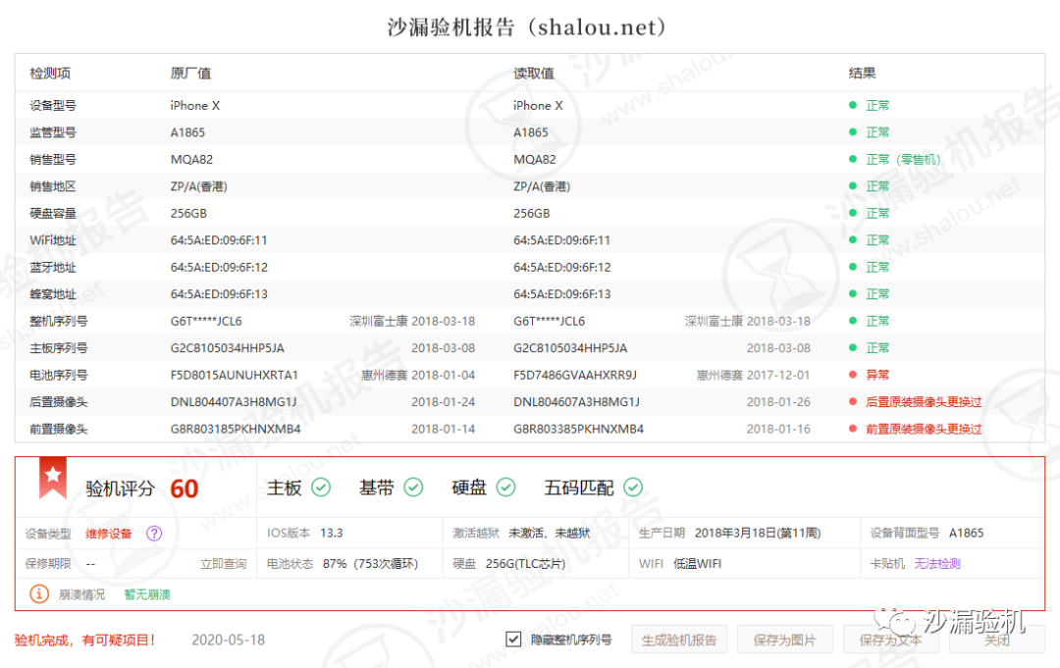Click the 原厂值 column header
This screenshot has height=668, width=1060.
pos(190,73)
